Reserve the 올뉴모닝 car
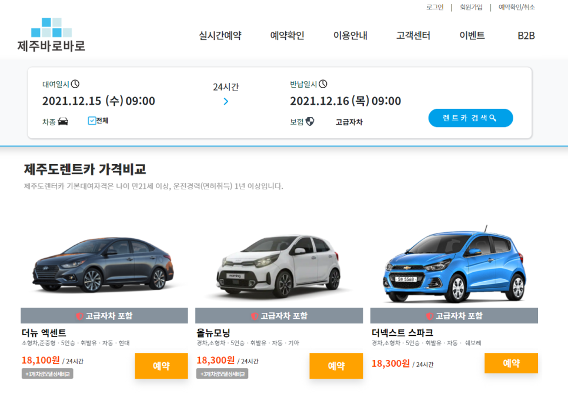The width and height of the screenshot is (568, 394). (x=336, y=366)
